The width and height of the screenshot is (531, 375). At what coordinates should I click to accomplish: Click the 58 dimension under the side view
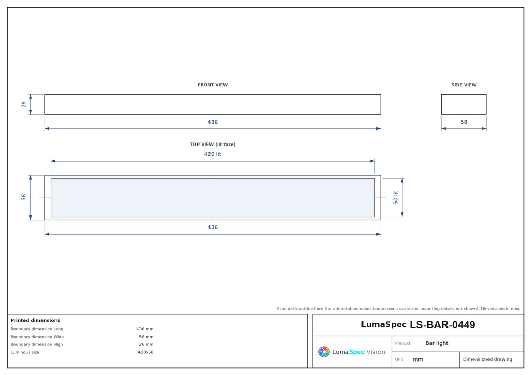click(x=464, y=122)
